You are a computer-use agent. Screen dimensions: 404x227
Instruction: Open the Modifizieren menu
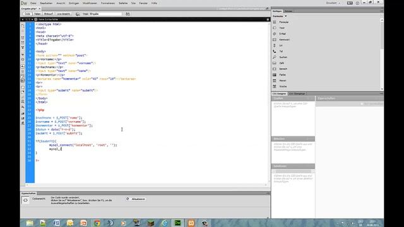pos(90,3)
